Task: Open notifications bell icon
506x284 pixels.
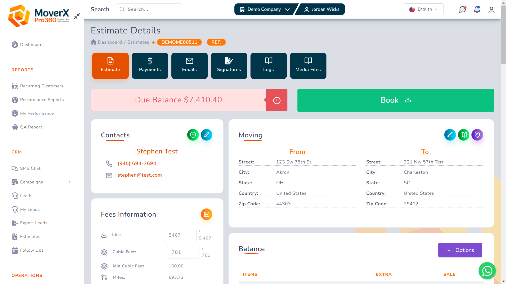Action: [x=477, y=9]
